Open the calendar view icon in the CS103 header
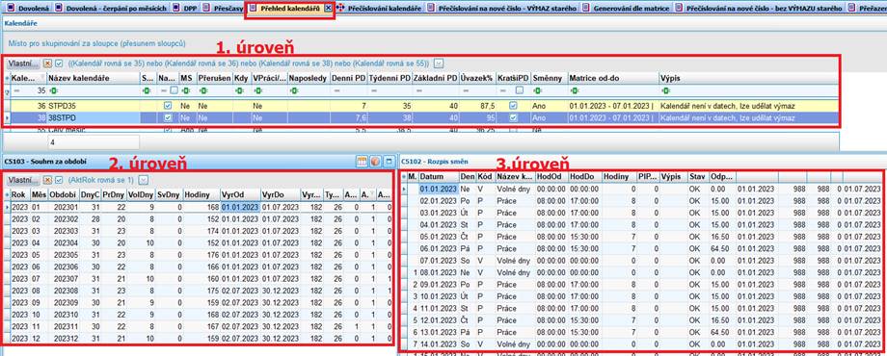 (x=363, y=162)
